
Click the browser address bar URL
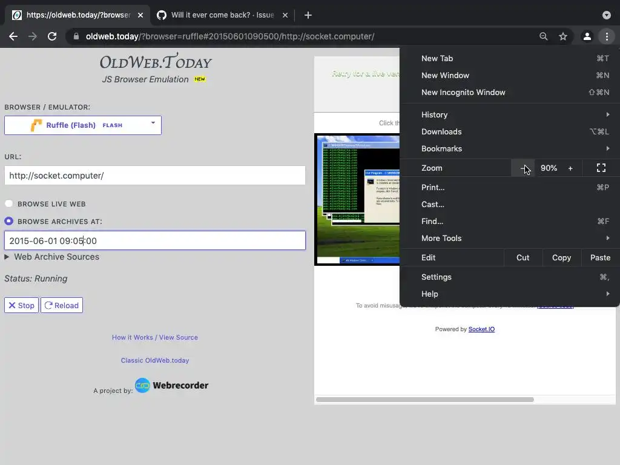229,36
